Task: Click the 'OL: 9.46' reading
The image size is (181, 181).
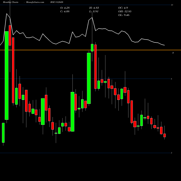Action: coord(124,15)
